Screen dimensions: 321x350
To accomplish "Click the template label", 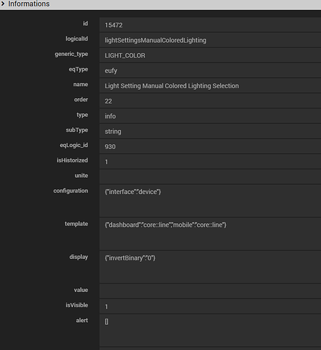I will (x=76, y=224).
